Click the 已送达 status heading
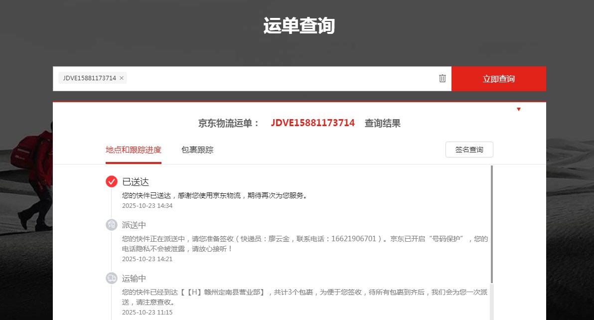Screen dimensions: 594x320 pyautogui.click(x=136, y=182)
